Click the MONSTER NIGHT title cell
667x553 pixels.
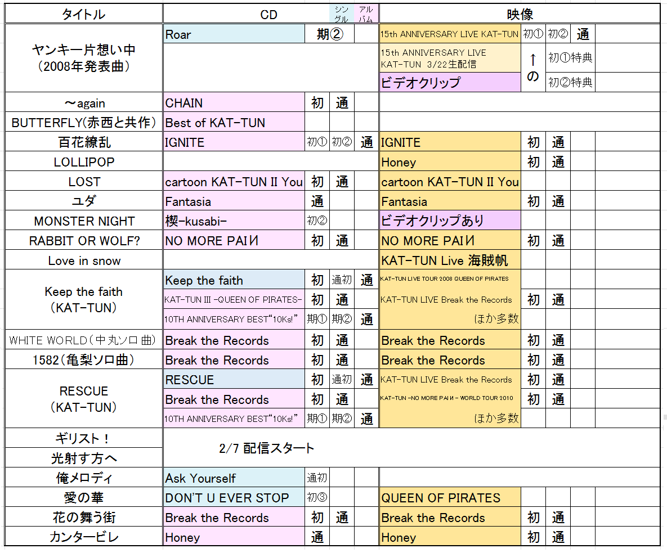tap(84, 221)
